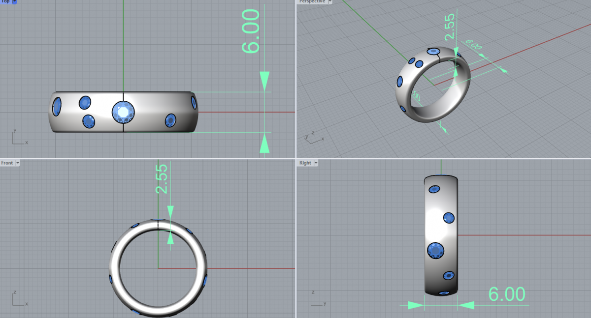Click the Front viewport title label
Screen dimensions: 591x318
(x=7, y=163)
